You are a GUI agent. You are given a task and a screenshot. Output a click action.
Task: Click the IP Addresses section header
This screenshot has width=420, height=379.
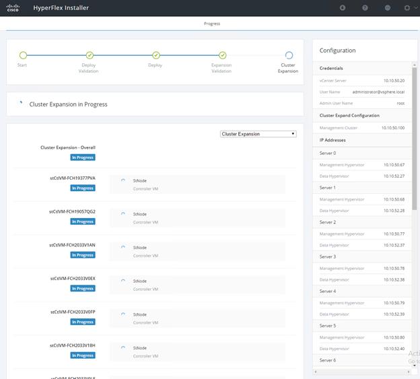362,140
